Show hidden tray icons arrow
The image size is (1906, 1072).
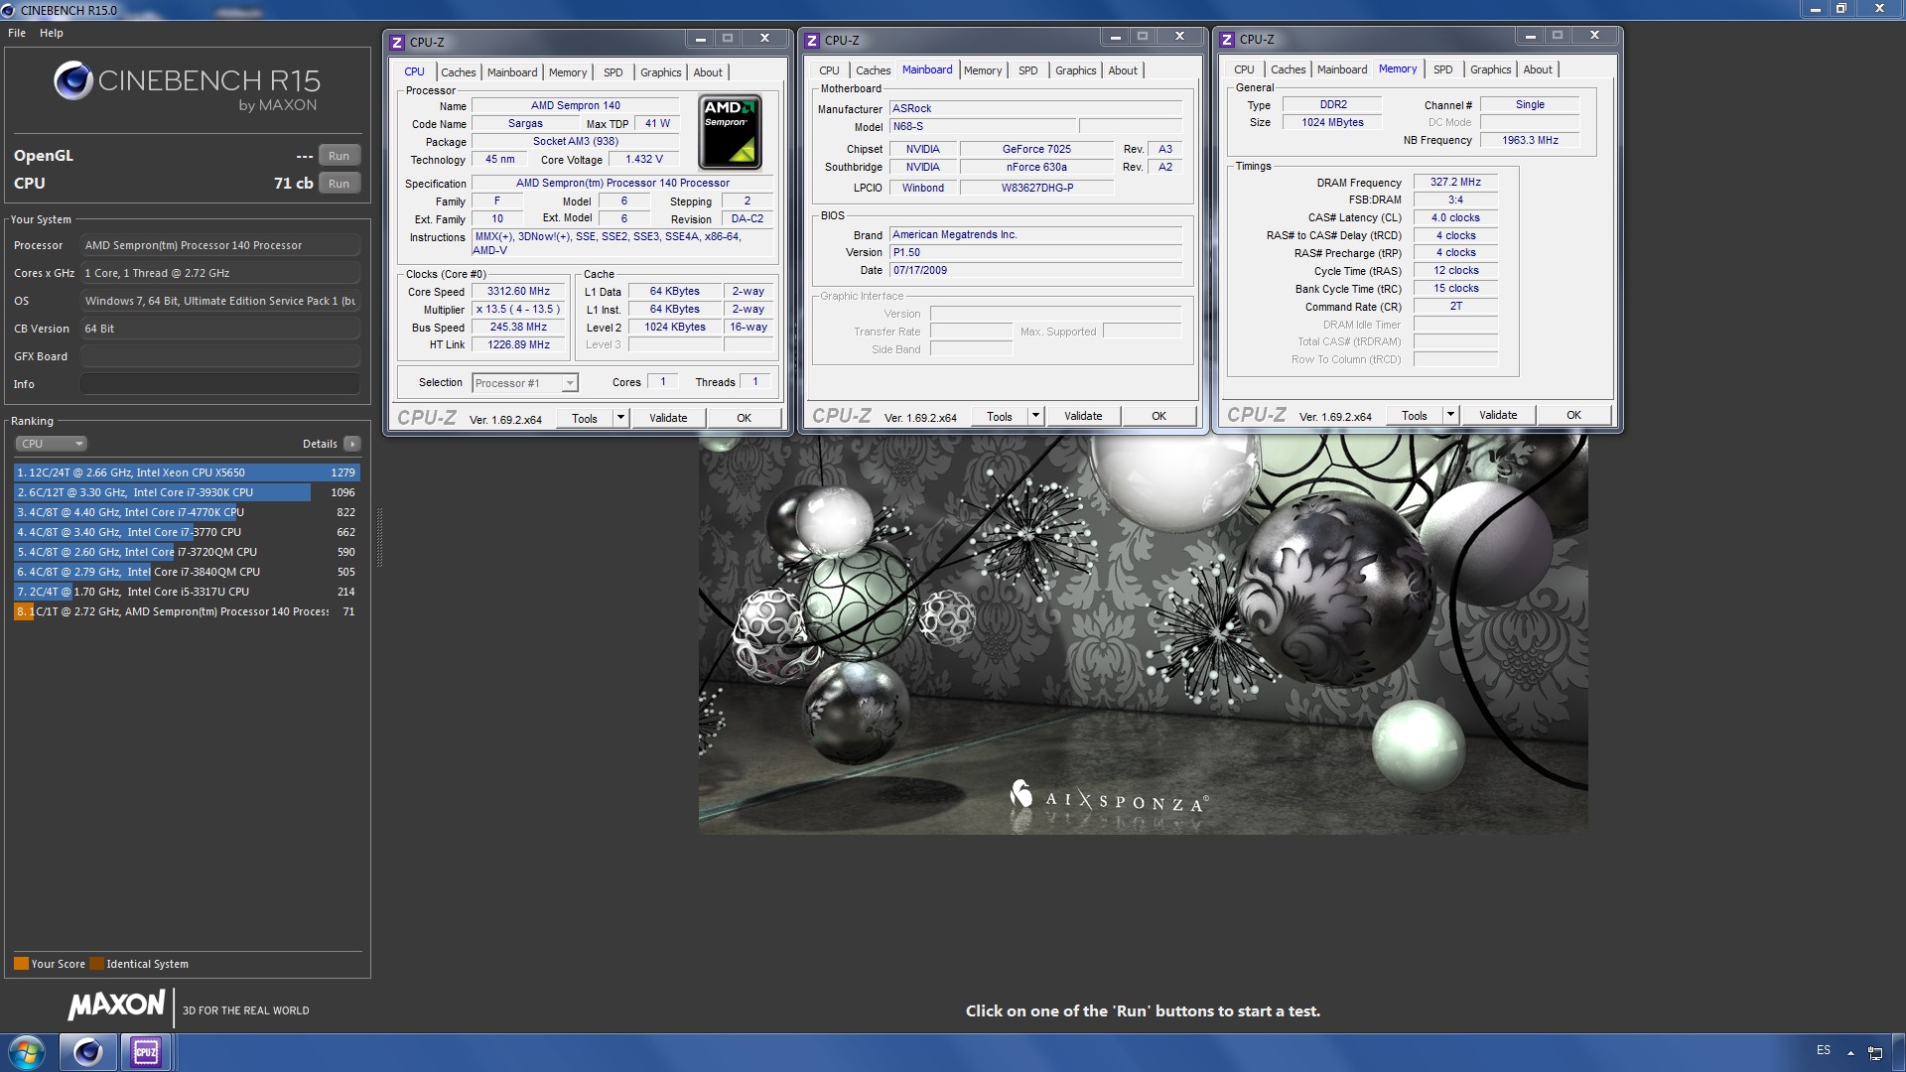[1850, 1052]
